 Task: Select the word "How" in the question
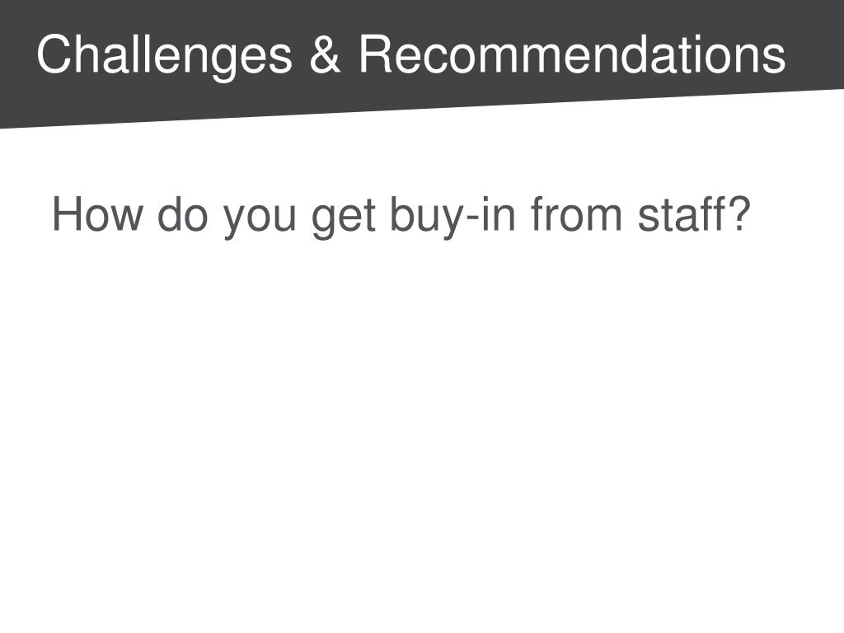[x=97, y=213]
